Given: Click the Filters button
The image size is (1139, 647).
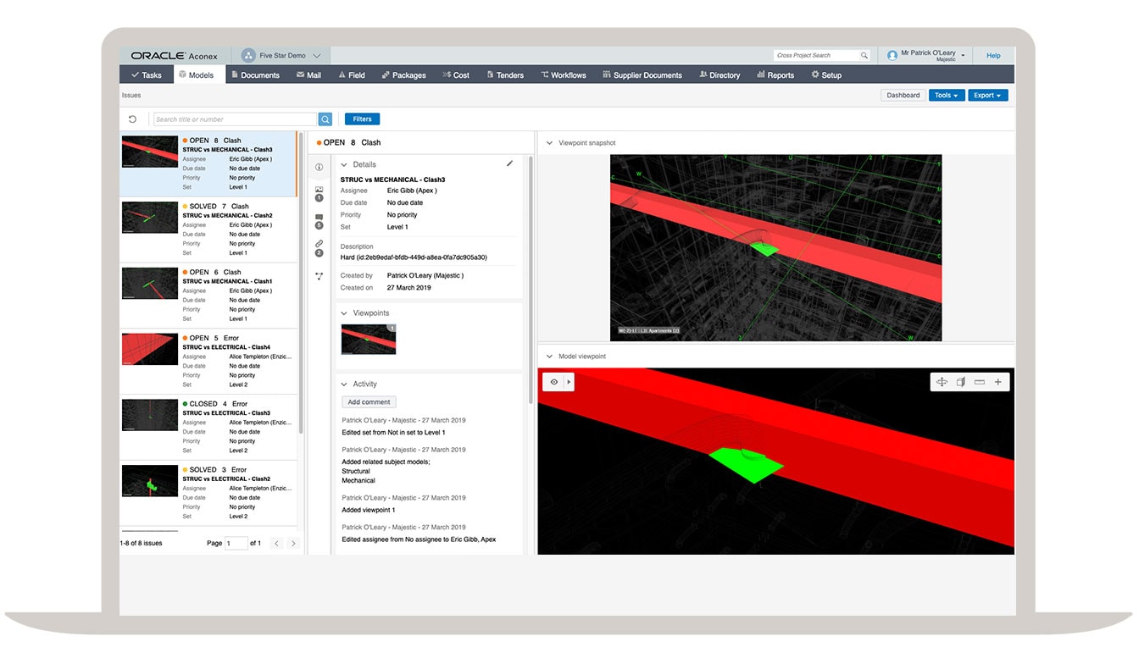Looking at the screenshot, I should pyautogui.click(x=362, y=119).
